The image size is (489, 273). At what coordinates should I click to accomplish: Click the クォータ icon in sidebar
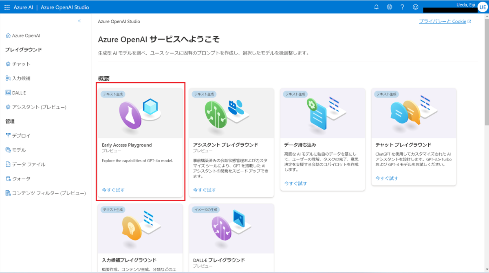[x=8, y=178]
